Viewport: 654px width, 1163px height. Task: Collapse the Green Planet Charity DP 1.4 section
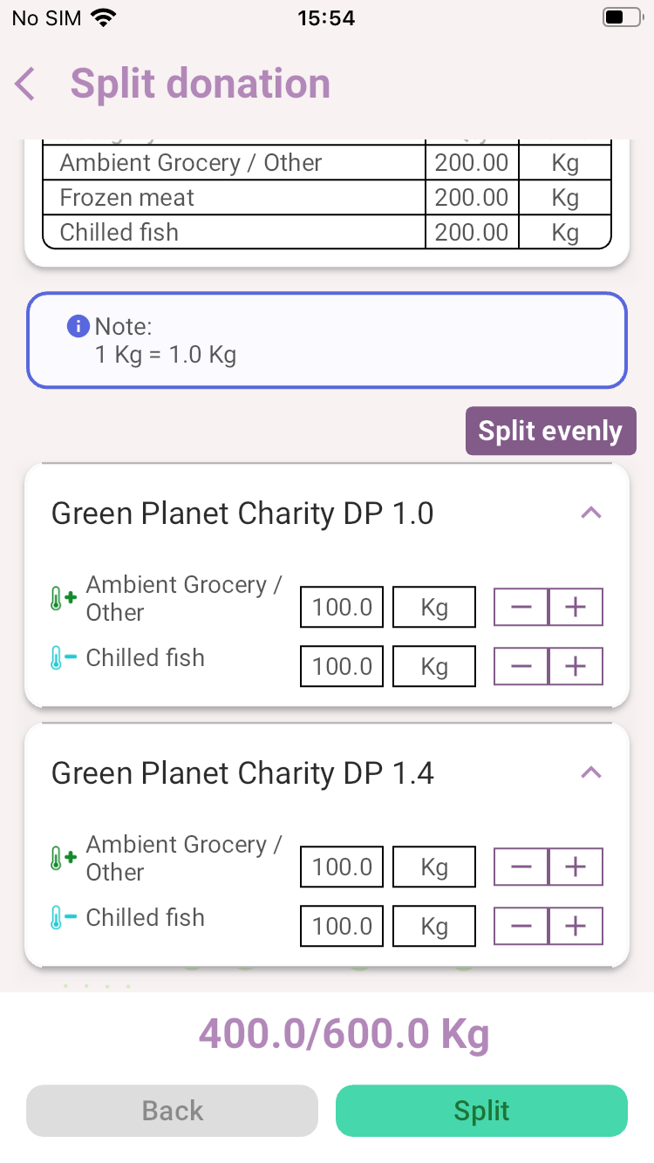click(x=591, y=773)
